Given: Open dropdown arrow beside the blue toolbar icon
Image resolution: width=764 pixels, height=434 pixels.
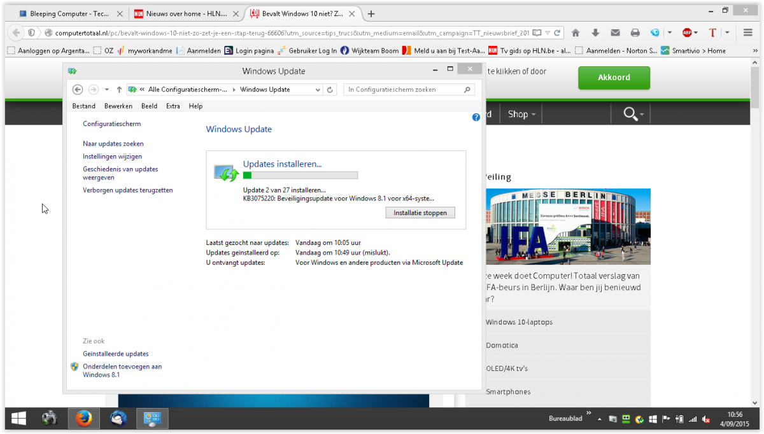Looking at the screenshot, I should click(x=669, y=32).
